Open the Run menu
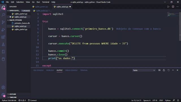 click(x=38, y=2)
